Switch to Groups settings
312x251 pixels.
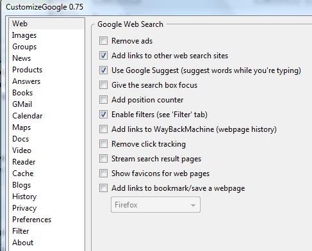47,47
